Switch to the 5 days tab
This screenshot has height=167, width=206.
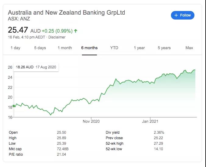pos(40,48)
